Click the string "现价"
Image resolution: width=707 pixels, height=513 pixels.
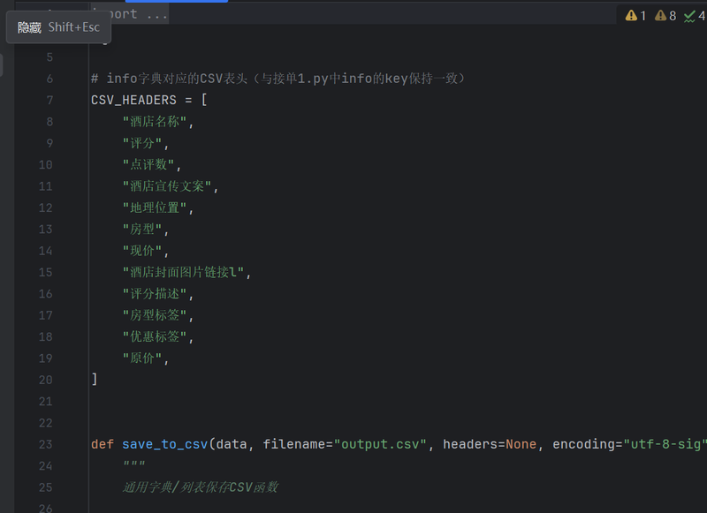click(x=142, y=251)
